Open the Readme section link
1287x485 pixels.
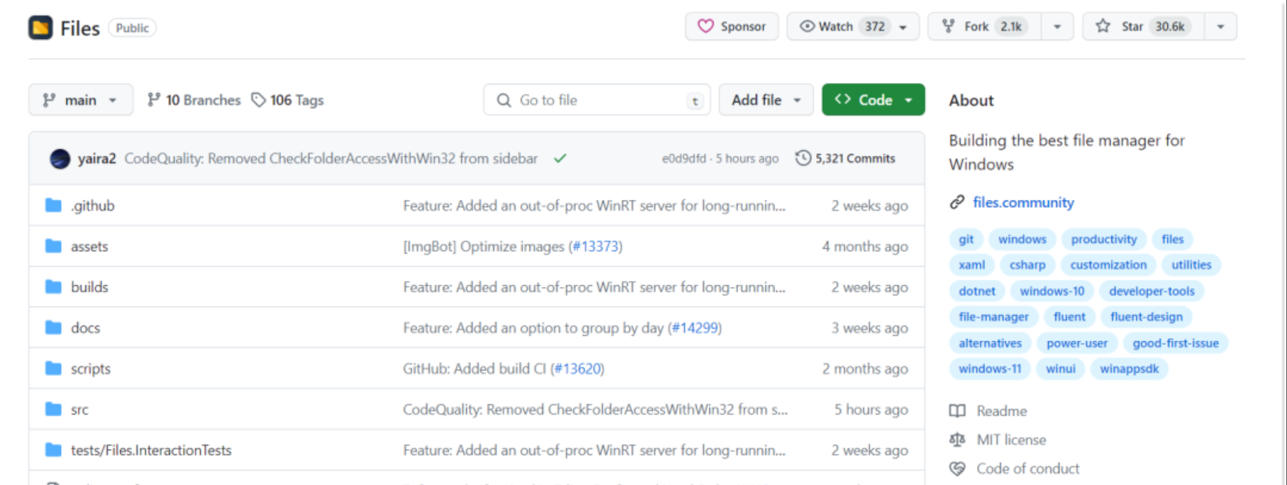pyautogui.click(x=1001, y=411)
